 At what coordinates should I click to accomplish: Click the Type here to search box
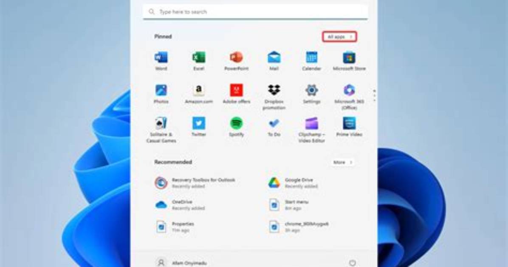click(255, 11)
